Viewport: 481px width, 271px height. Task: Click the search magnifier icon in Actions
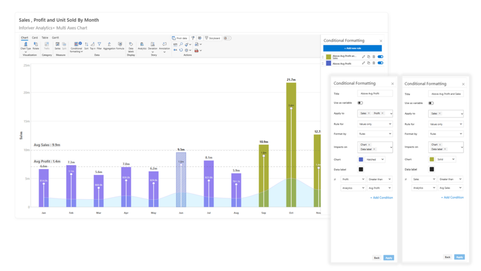click(x=181, y=44)
